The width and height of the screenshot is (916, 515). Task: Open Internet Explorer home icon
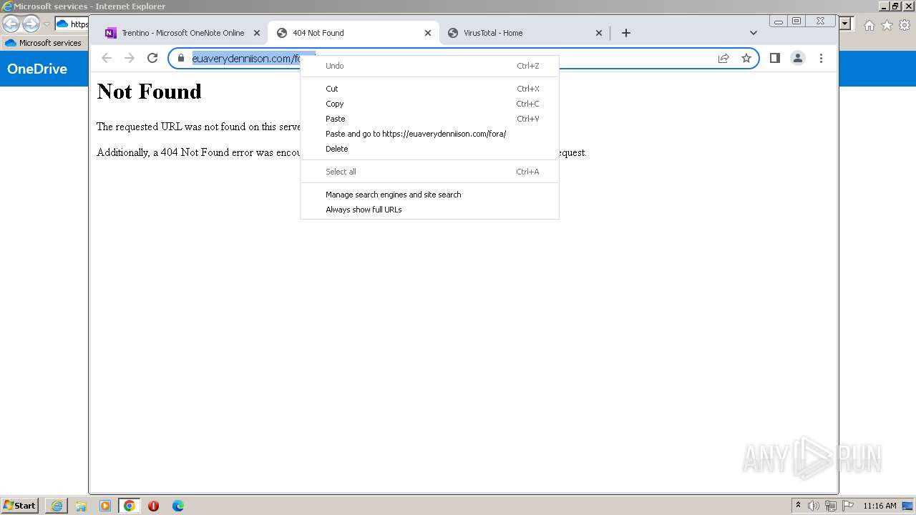click(869, 25)
